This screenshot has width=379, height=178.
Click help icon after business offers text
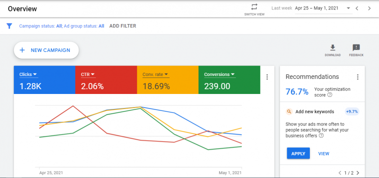tap(321, 136)
